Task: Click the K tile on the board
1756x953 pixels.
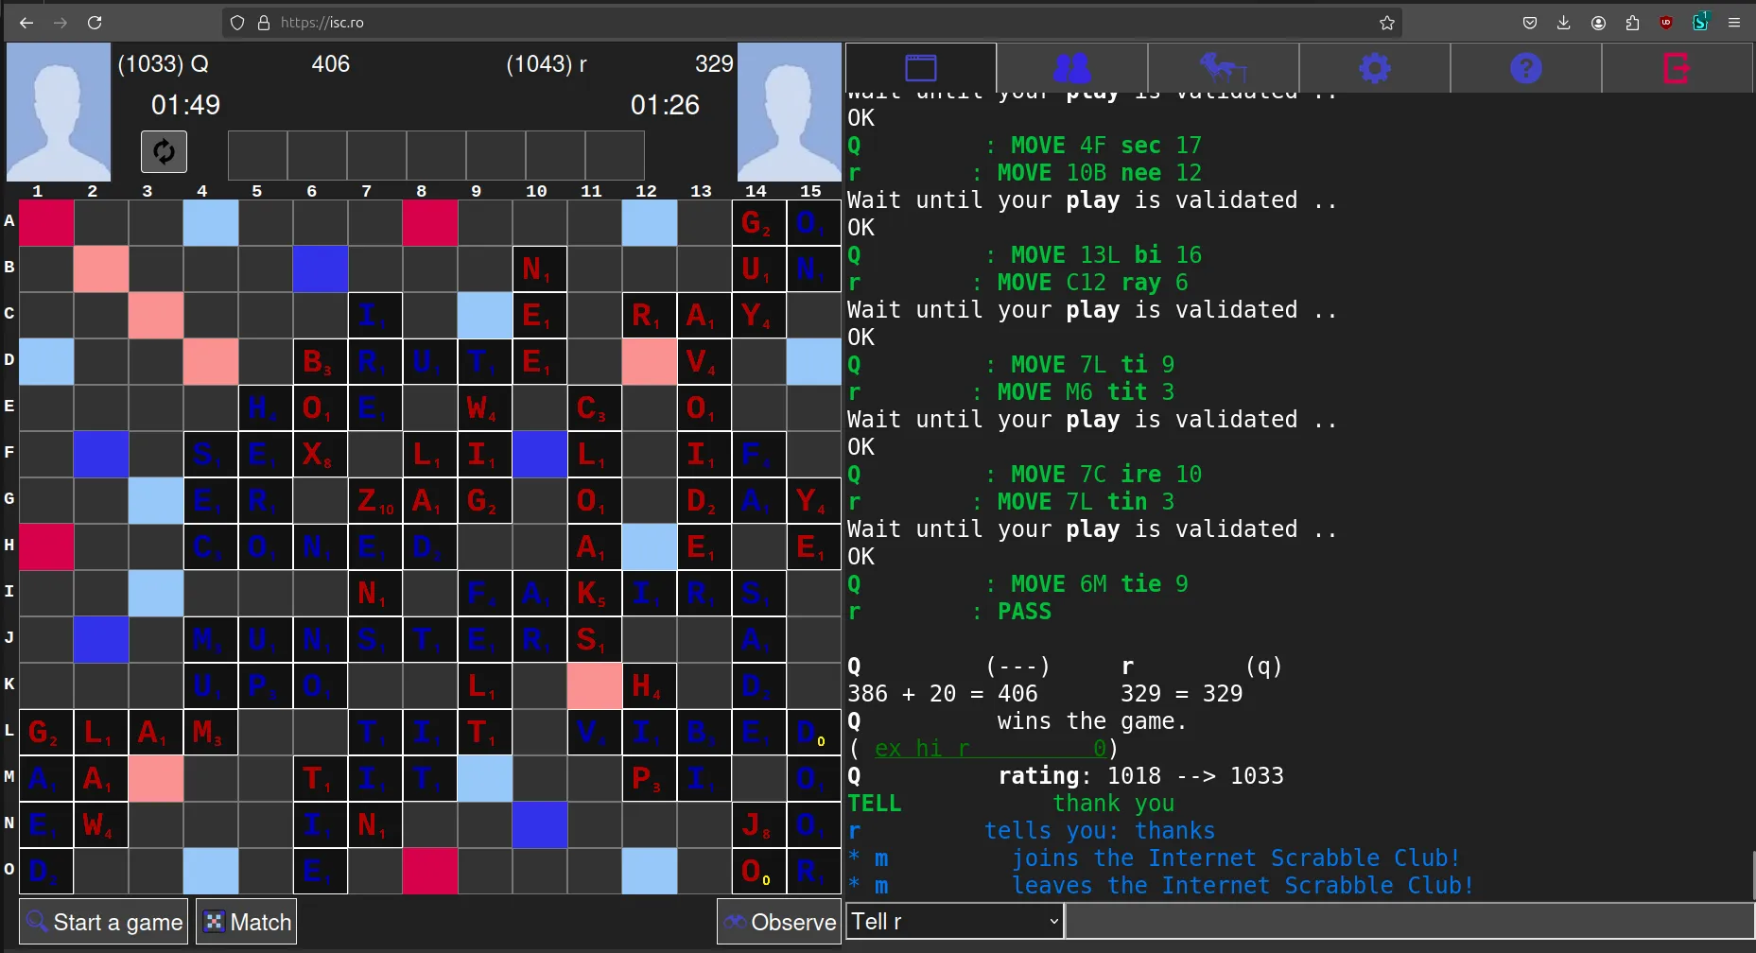Action: 595,593
